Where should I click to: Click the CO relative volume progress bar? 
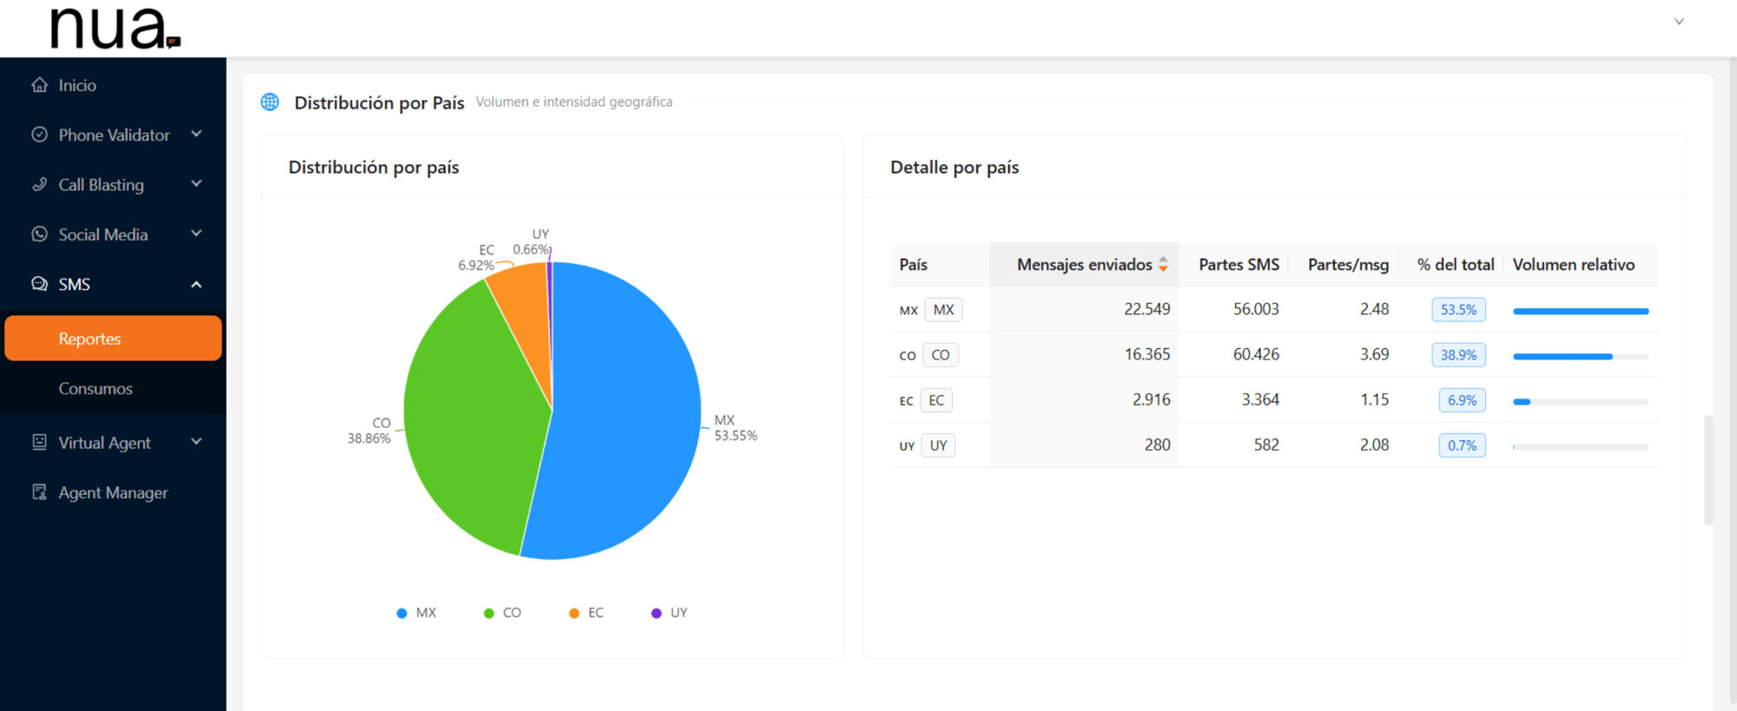click(x=1581, y=356)
